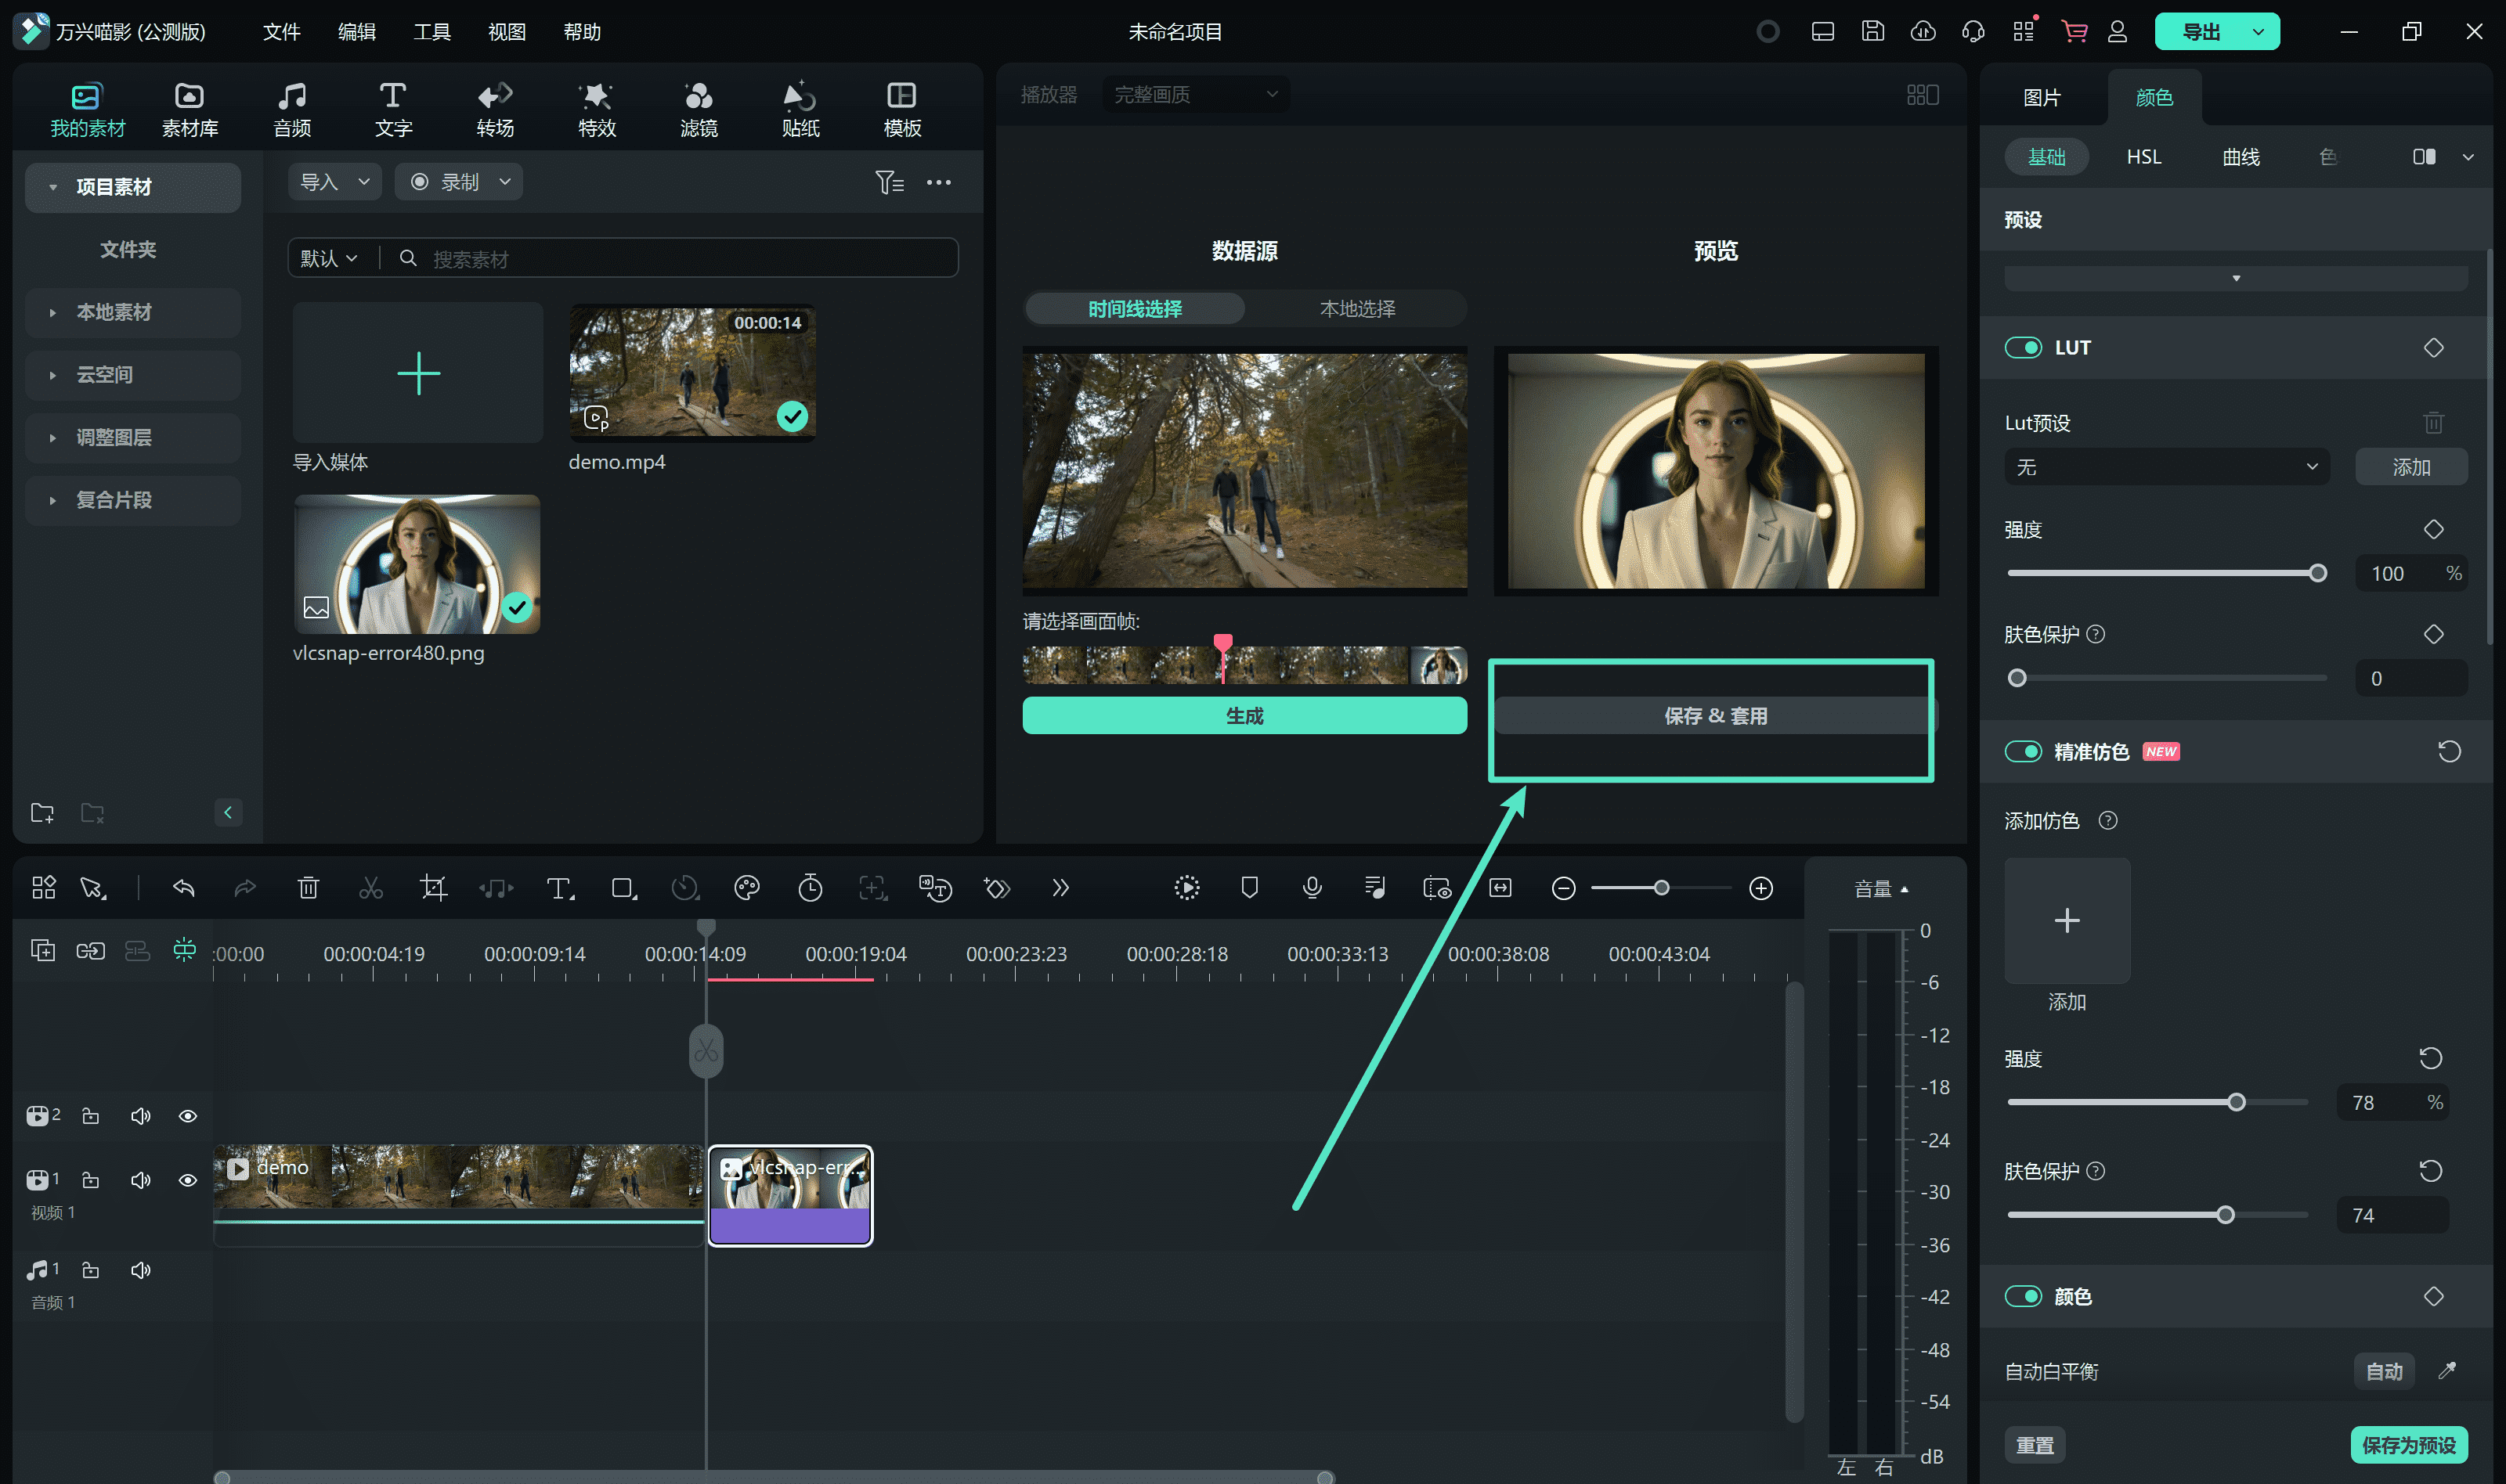Hide video track 1 with eye icon
The image size is (2506, 1484).
tap(187, 1180)
